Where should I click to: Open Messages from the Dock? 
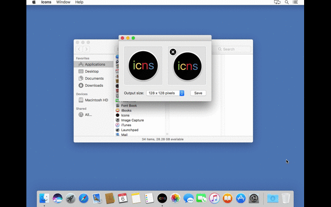[x=188, y=199]
